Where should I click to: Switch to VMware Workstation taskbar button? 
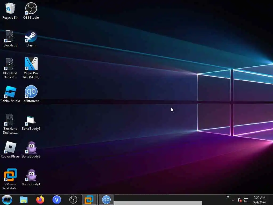coord(89,200)
